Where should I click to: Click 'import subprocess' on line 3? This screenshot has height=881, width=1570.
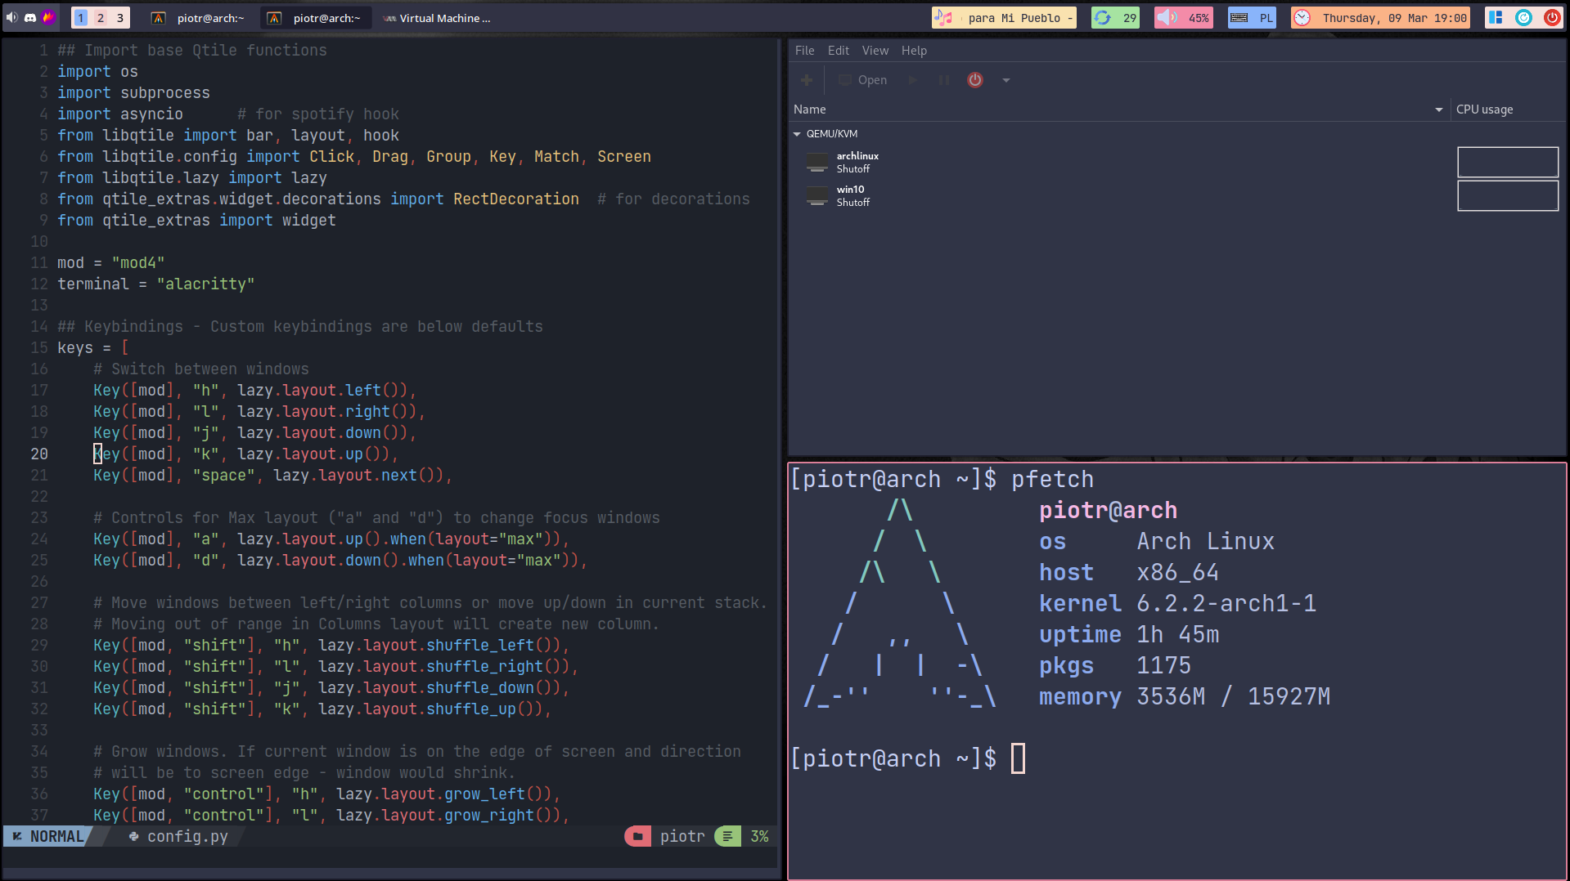pyautogui.click(x=133, y=93)
